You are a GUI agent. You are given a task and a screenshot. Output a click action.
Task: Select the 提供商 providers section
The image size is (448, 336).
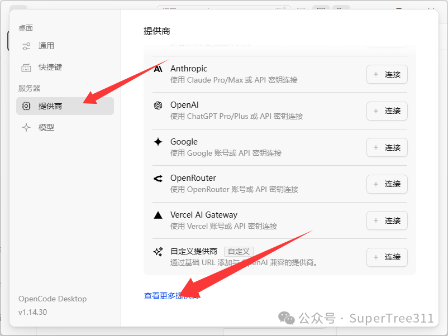65,106
